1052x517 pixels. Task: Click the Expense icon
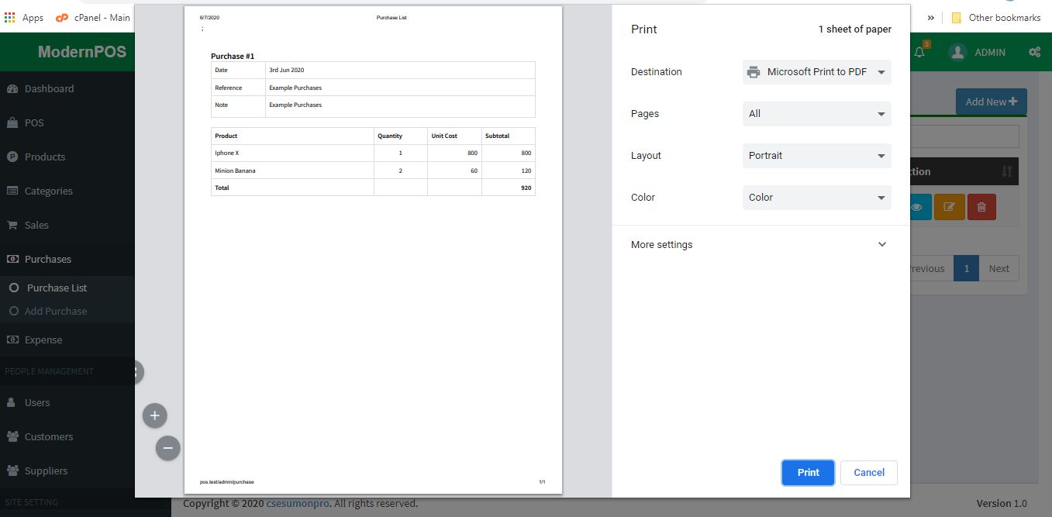click(x=12, y=339)
